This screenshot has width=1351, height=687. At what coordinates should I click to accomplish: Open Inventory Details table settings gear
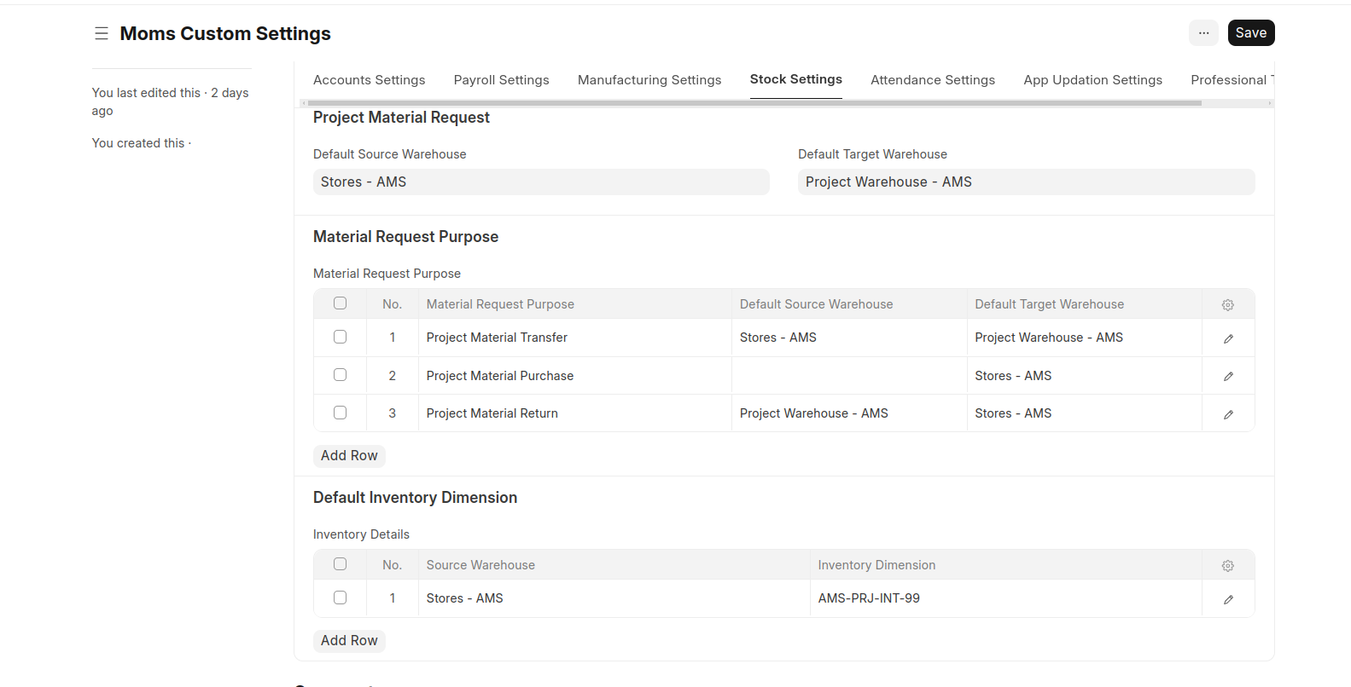pyautogui.click(x=1227, y=565)
